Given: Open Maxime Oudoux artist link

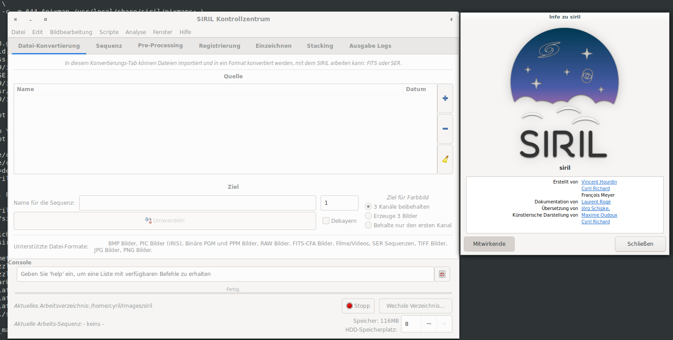Looking at the screenshot, I should coord(599,215).
